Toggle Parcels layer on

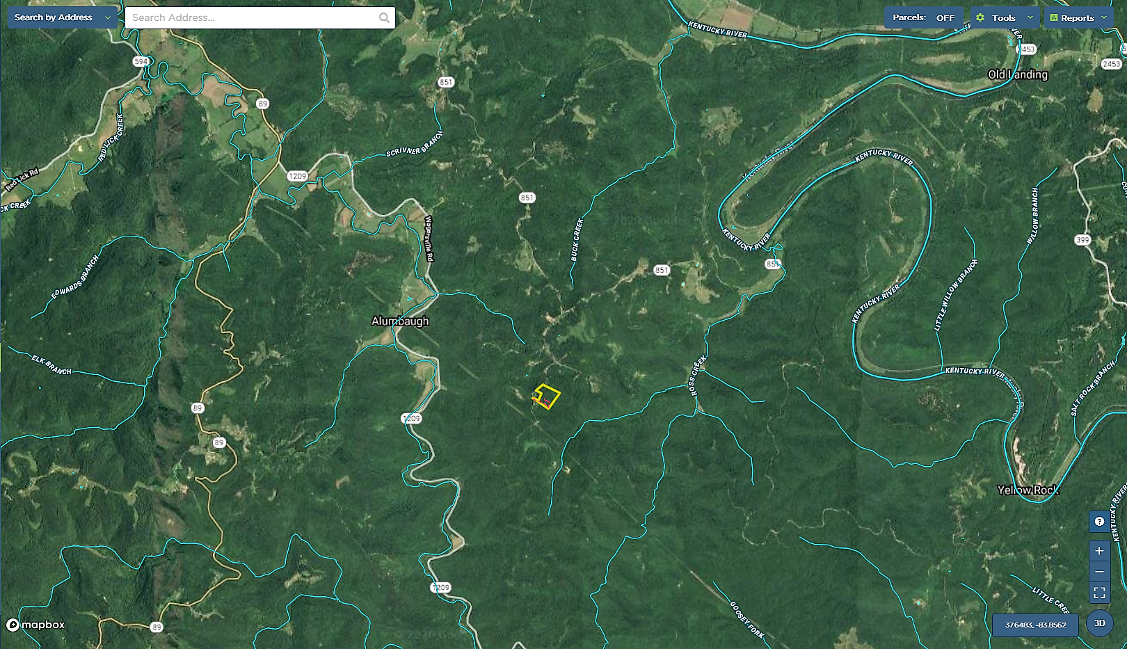tap(924, 18)
